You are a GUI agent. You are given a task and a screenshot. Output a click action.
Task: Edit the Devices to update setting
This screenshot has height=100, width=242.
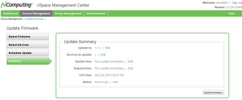click(x=103, y=55)
